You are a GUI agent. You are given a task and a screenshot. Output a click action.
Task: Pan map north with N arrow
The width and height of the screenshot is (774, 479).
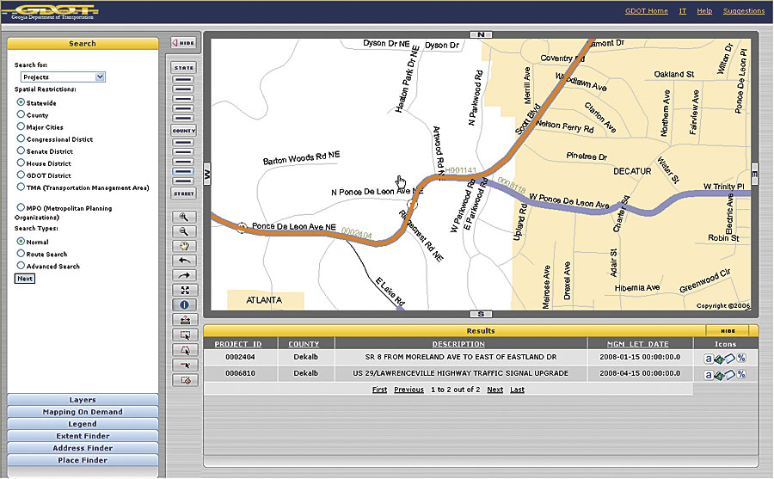point(481,34)
